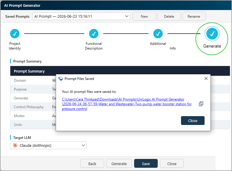Open the saved prompt folder path link
The width and height of the screenshot is (232, 171).
[x=127, y=104]
